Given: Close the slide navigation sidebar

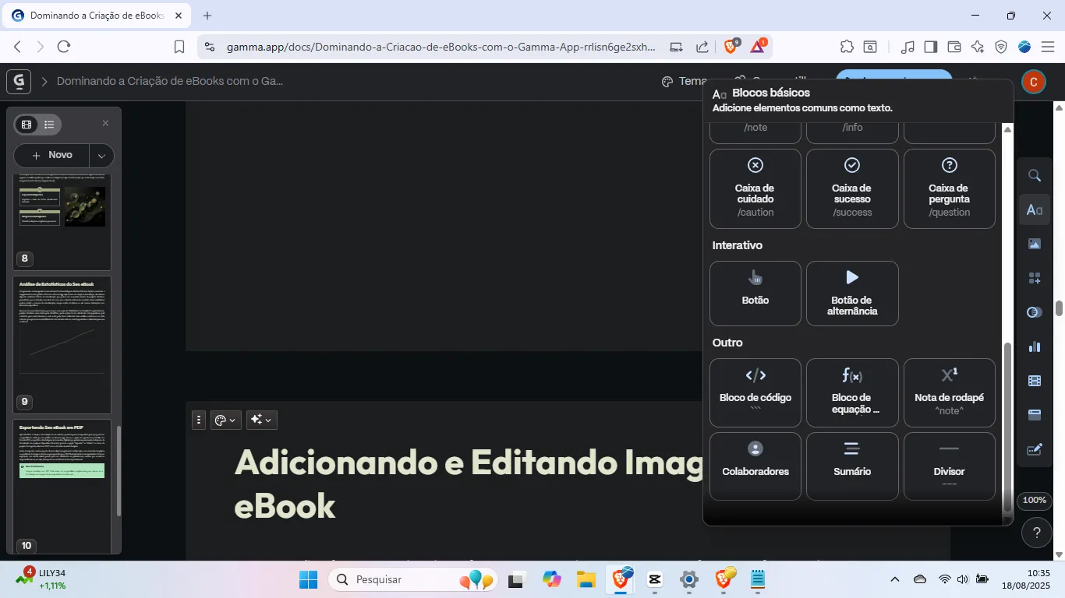Looking at the screenshot, I should (106, 123).
